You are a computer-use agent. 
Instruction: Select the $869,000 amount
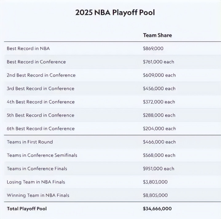[153, 48]
